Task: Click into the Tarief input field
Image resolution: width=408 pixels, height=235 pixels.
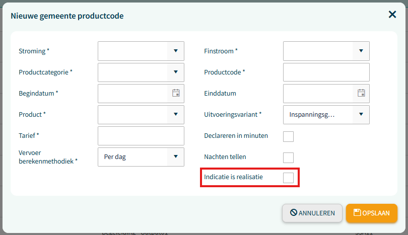Action: (x=141, y=135)
